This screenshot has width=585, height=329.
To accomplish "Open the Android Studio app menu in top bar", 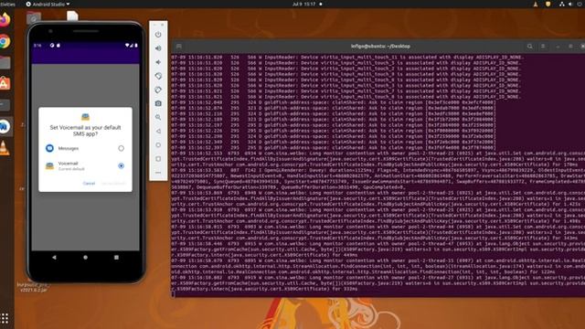I will pos(48,4).
